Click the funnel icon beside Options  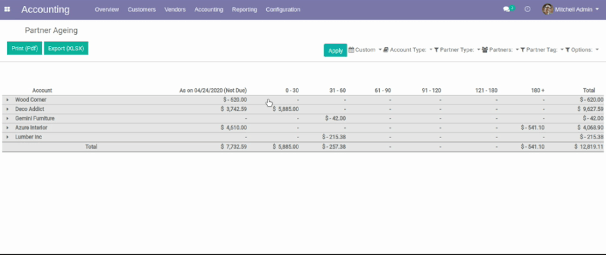point(568,50)
